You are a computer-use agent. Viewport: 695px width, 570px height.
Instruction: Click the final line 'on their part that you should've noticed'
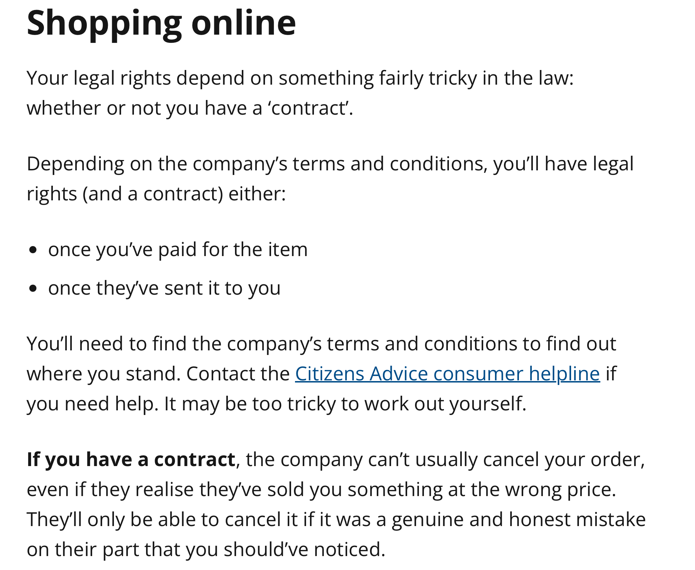[206, 549]
